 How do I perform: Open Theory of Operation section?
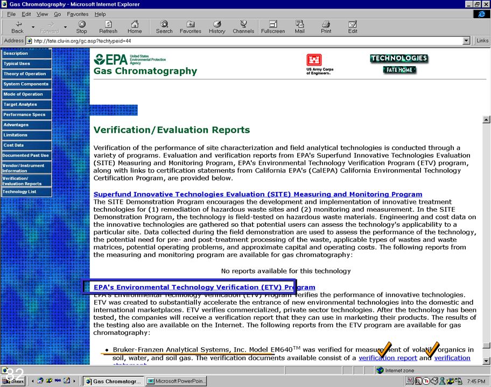click(26, 74)
